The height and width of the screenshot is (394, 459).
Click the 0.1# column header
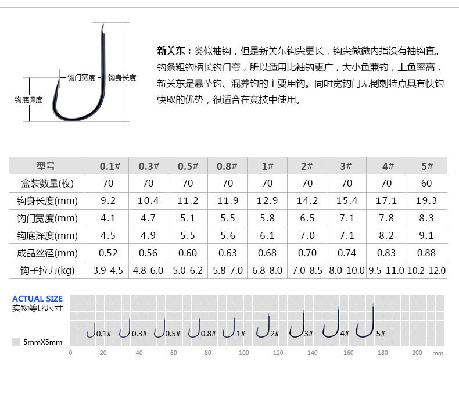tap(110, 166)
